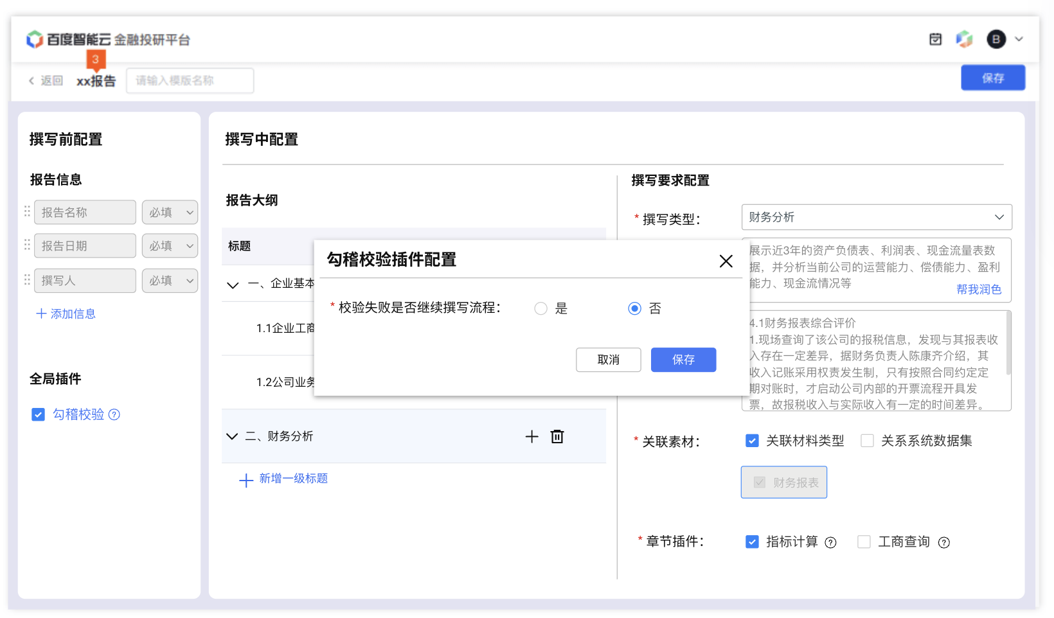This screenshot has width=1054, height=618.
Task: Select the 1.1企业工商 outline row
Action: coord(285,328)
